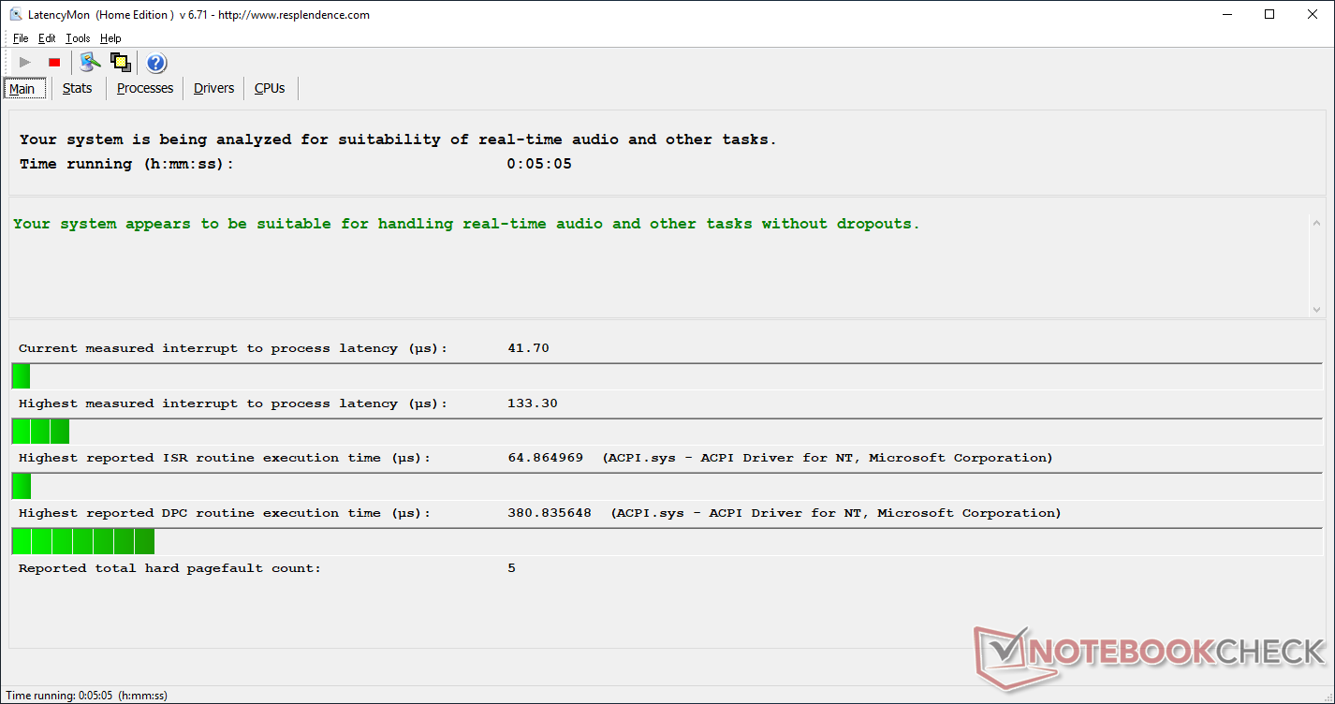Click the highest latency value 133.30
This screenshot has height=704, width=1335.
[533, 403]
